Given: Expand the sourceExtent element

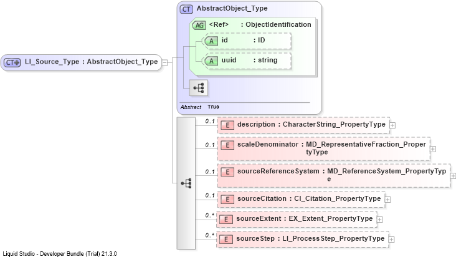Looking at the screenshot, I should (379, 220).
